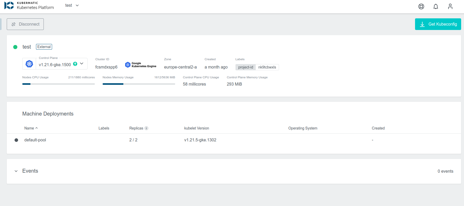Viewport: 464px width, 206px height.
Task: Expand the Events section
Action: [16, 171]
